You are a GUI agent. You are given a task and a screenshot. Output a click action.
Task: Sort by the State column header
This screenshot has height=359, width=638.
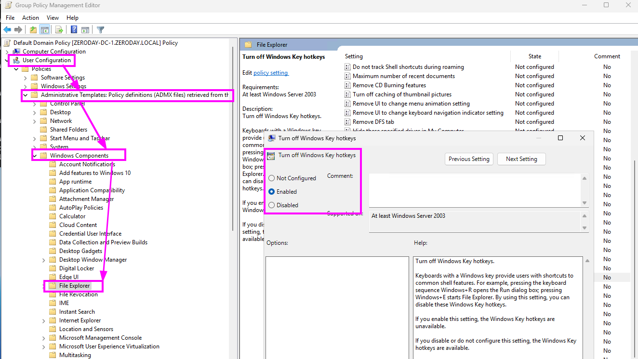535,56
